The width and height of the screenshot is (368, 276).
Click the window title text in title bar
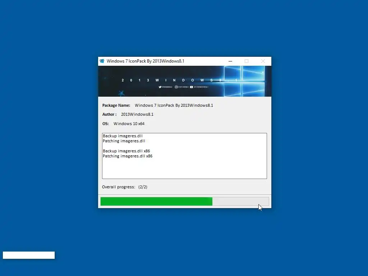(x=146, y=61)
